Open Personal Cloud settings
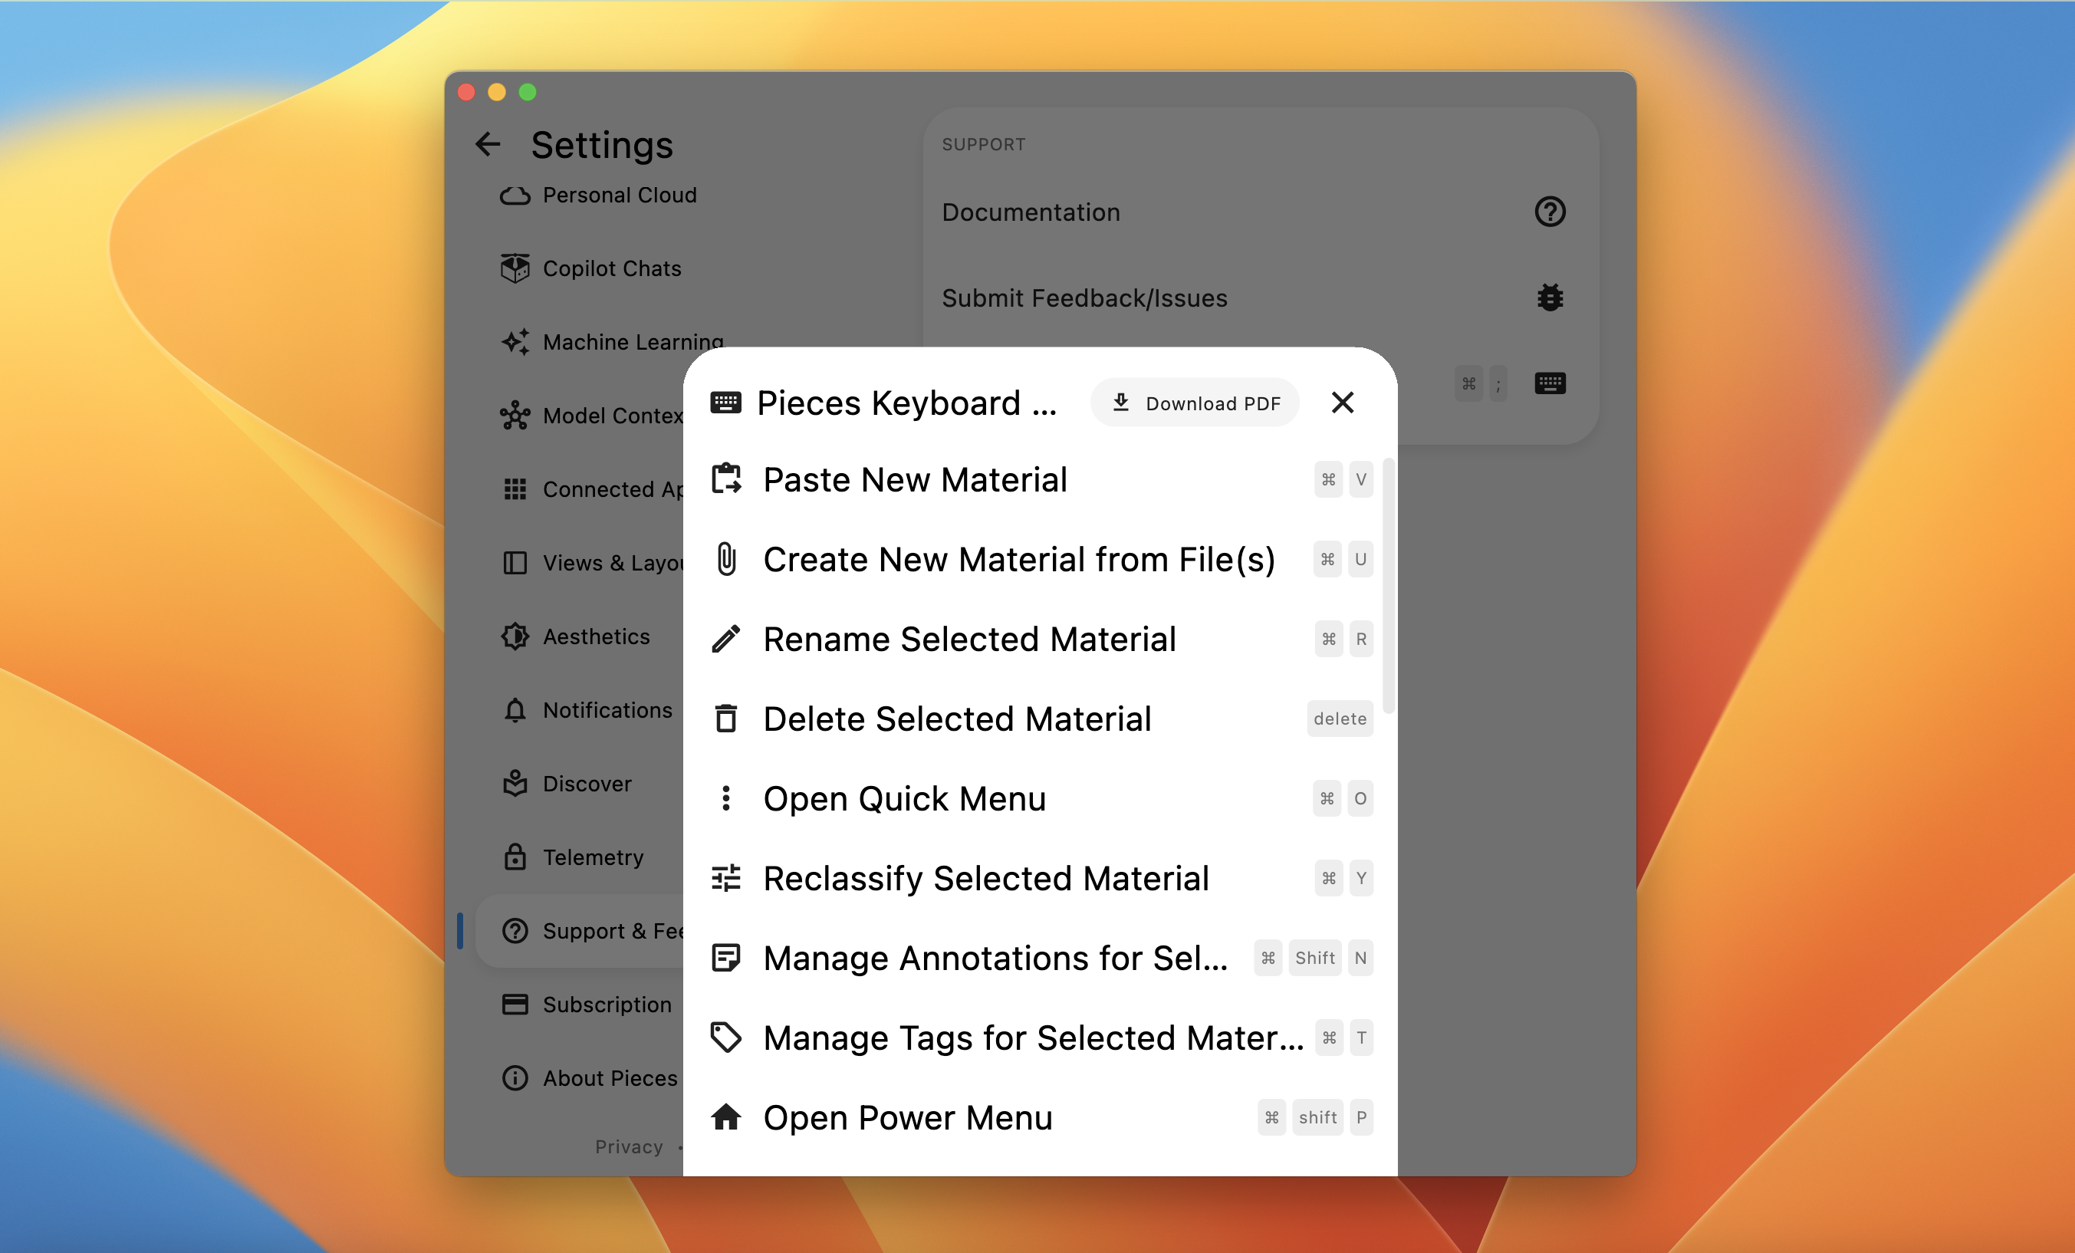The height and width of the screenshot is (1253, 2075). tap(598, 196)
